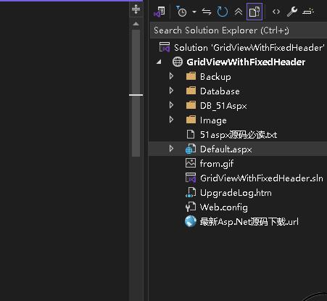This screenshot has height=301, width=327.
Task: Click the globe icon of the web project
Action: pos(178,62)
